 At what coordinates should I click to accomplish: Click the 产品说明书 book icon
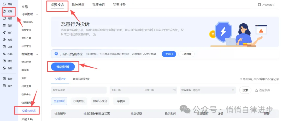click(x=259, y=5)
